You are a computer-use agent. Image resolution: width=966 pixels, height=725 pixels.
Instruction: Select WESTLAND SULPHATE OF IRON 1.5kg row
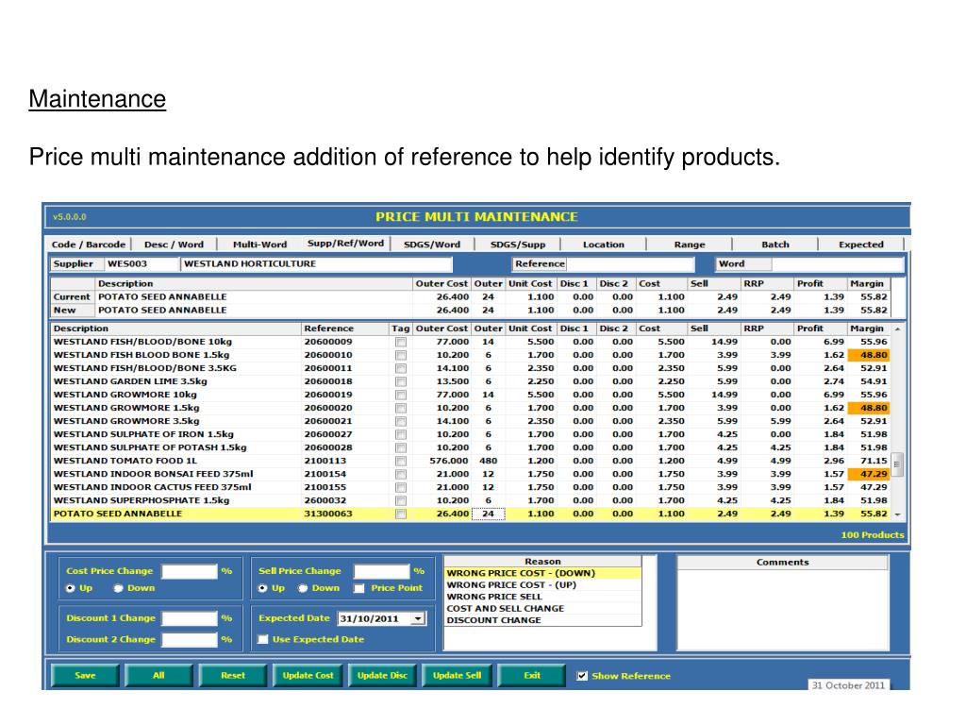pos(470,434)
